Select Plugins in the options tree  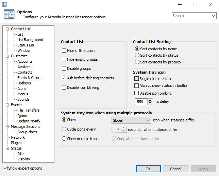click(x=17, y=143)
